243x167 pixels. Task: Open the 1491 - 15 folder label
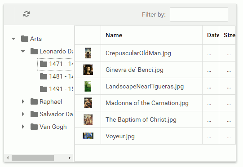click(x=61, y=89)
